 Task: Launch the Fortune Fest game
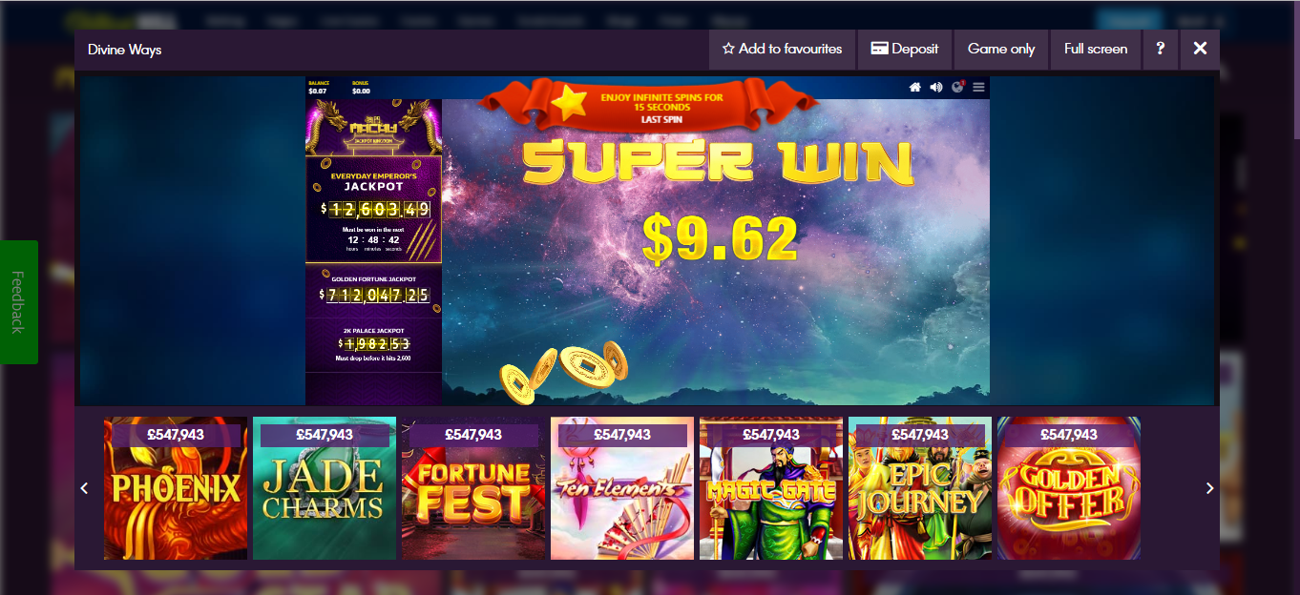click(473, 488)
